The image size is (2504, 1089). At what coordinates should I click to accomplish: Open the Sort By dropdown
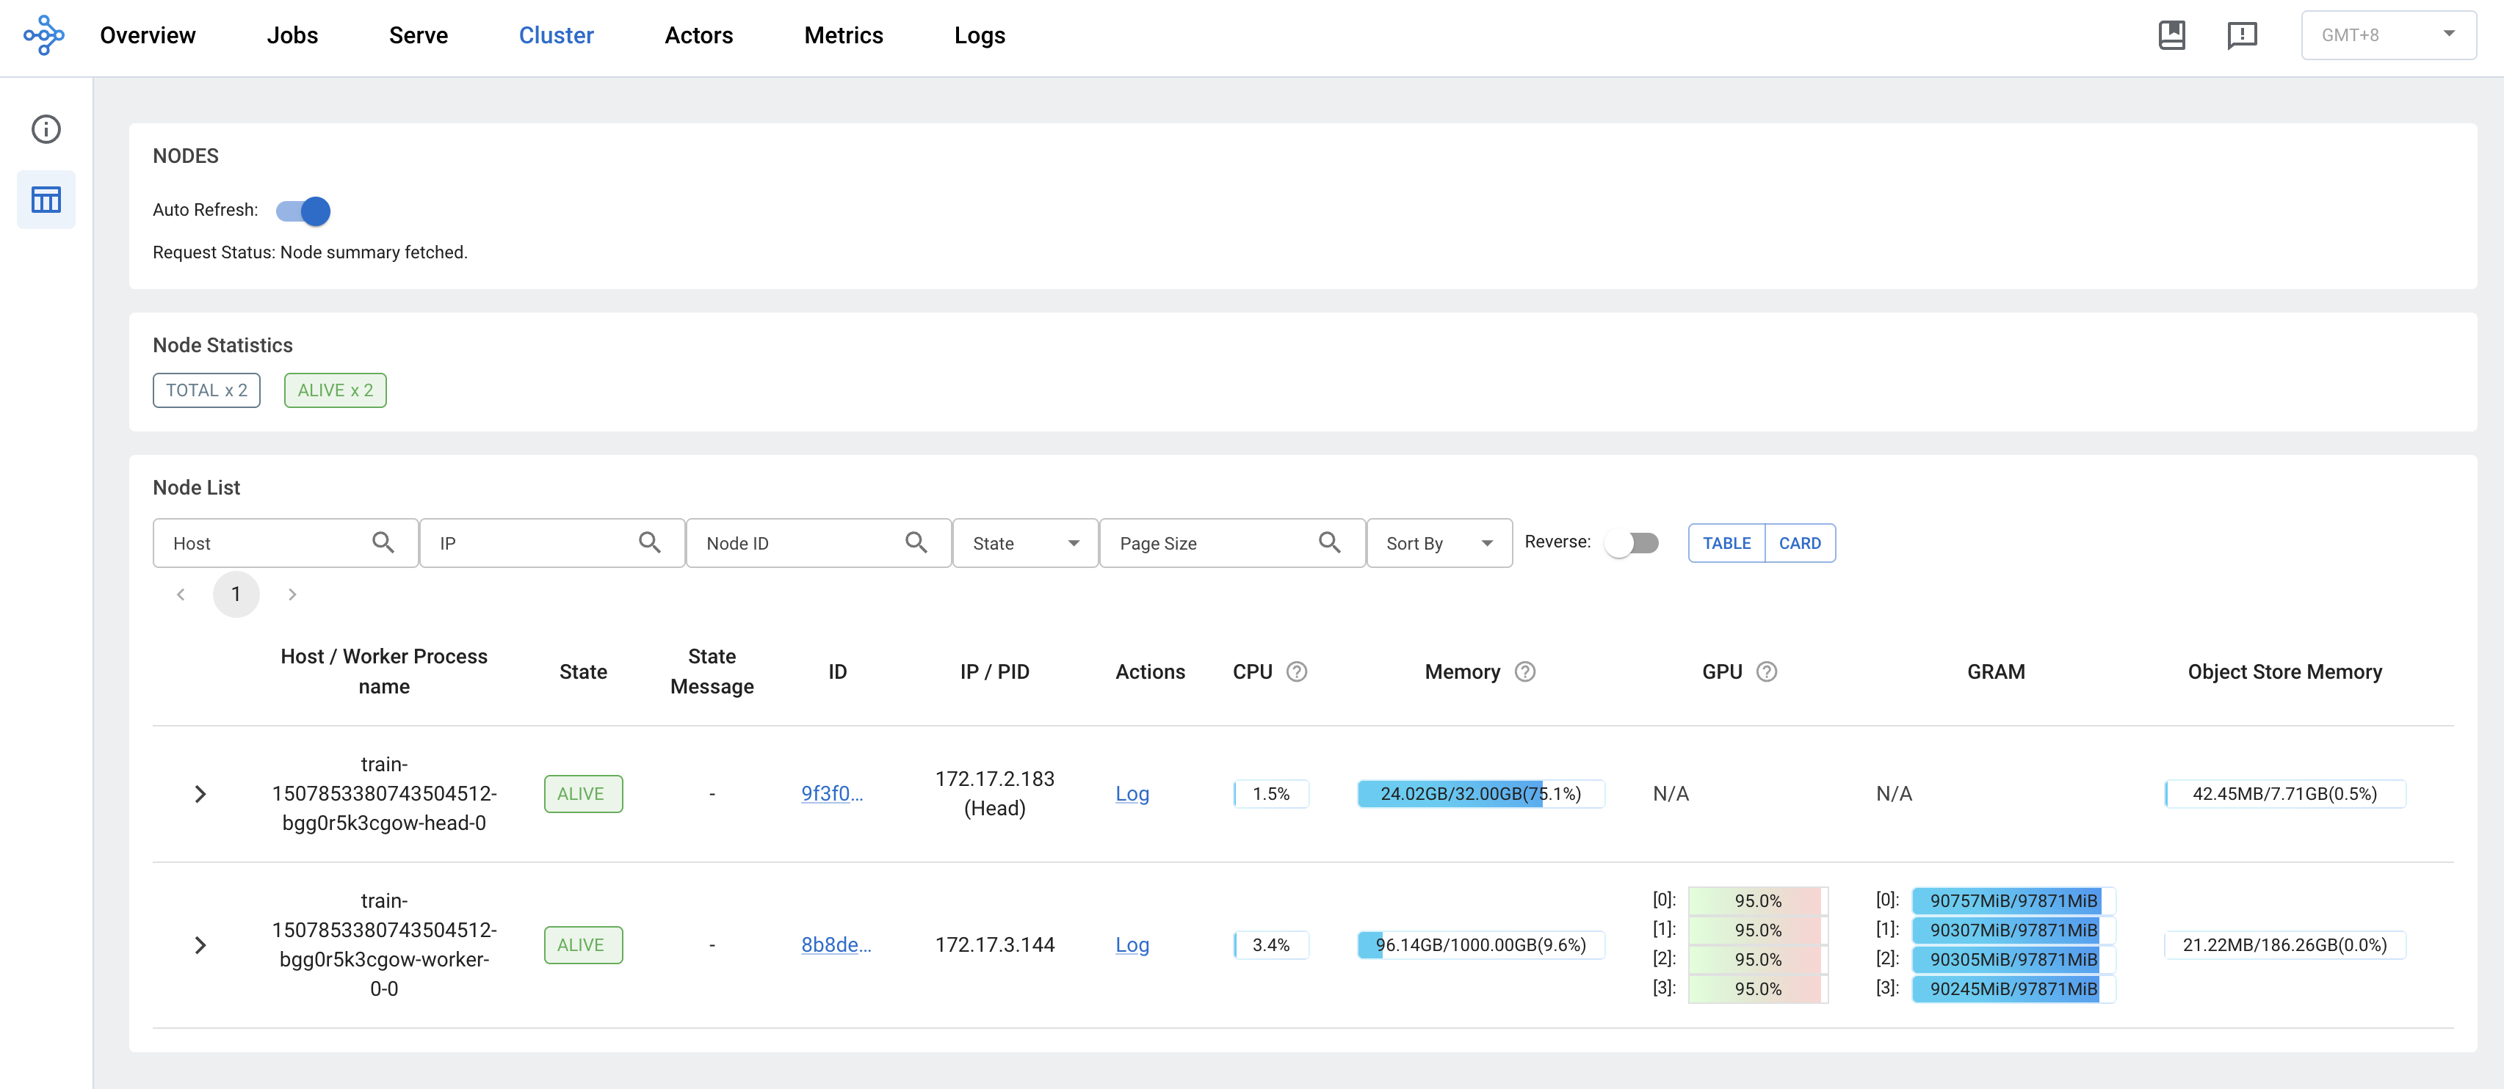1438,543
